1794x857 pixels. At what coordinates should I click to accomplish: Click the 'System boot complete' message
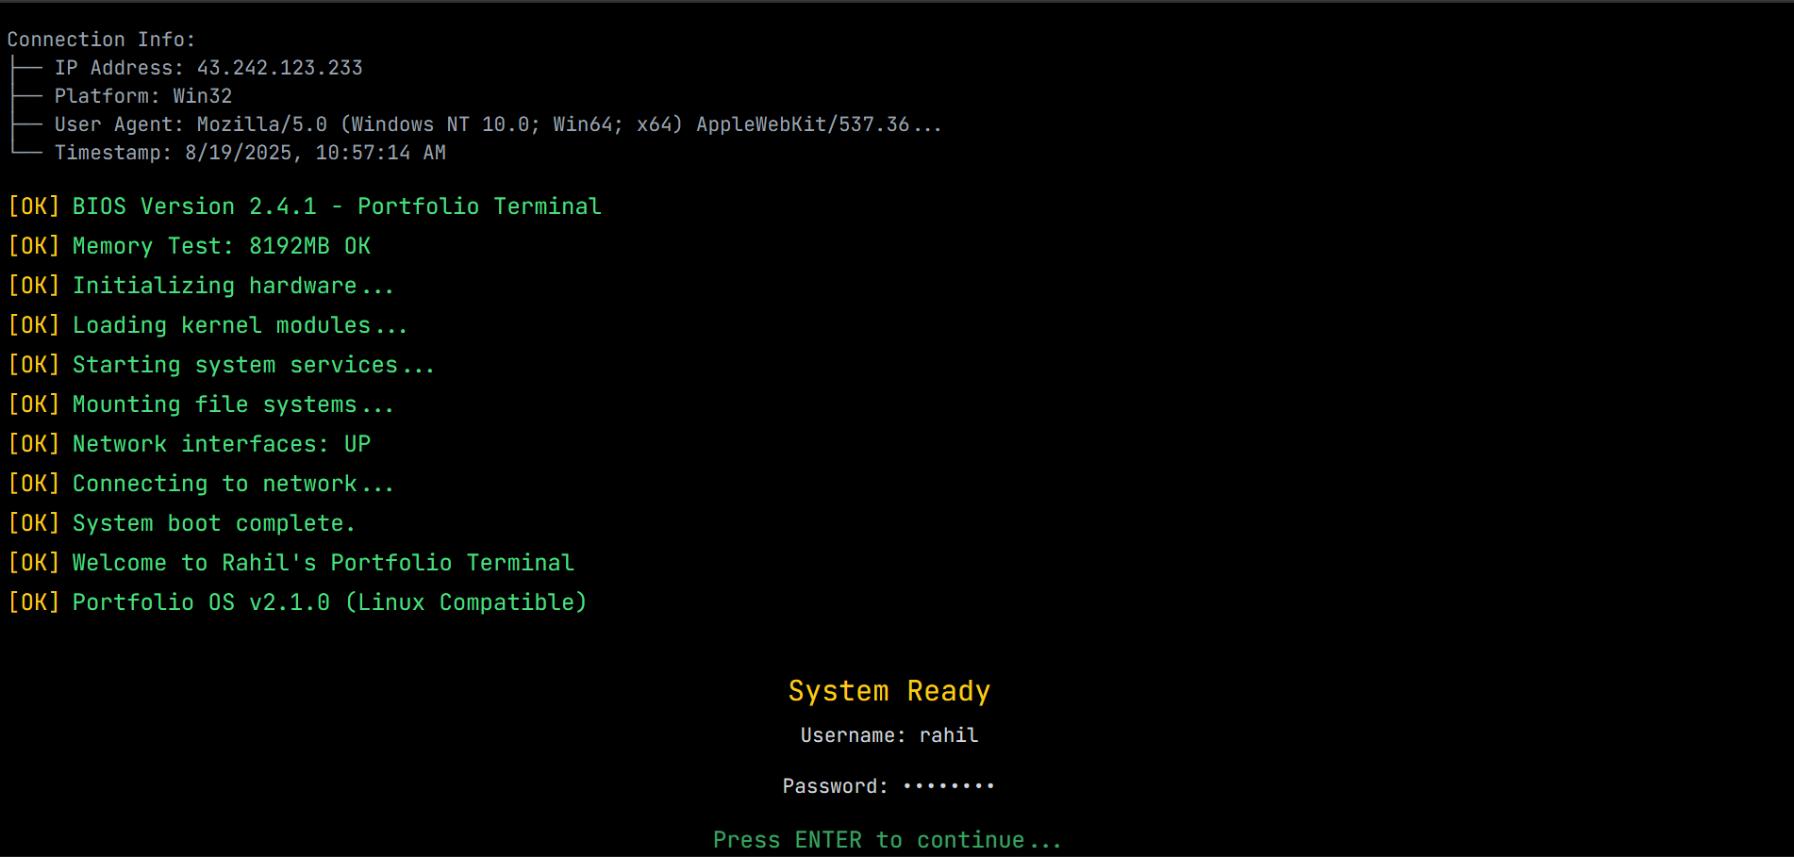[181, 522]
